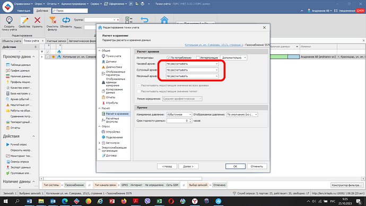Click the Создать точку учёта ribbon icon
Screen dimensions: 366x206
point(9,21)
